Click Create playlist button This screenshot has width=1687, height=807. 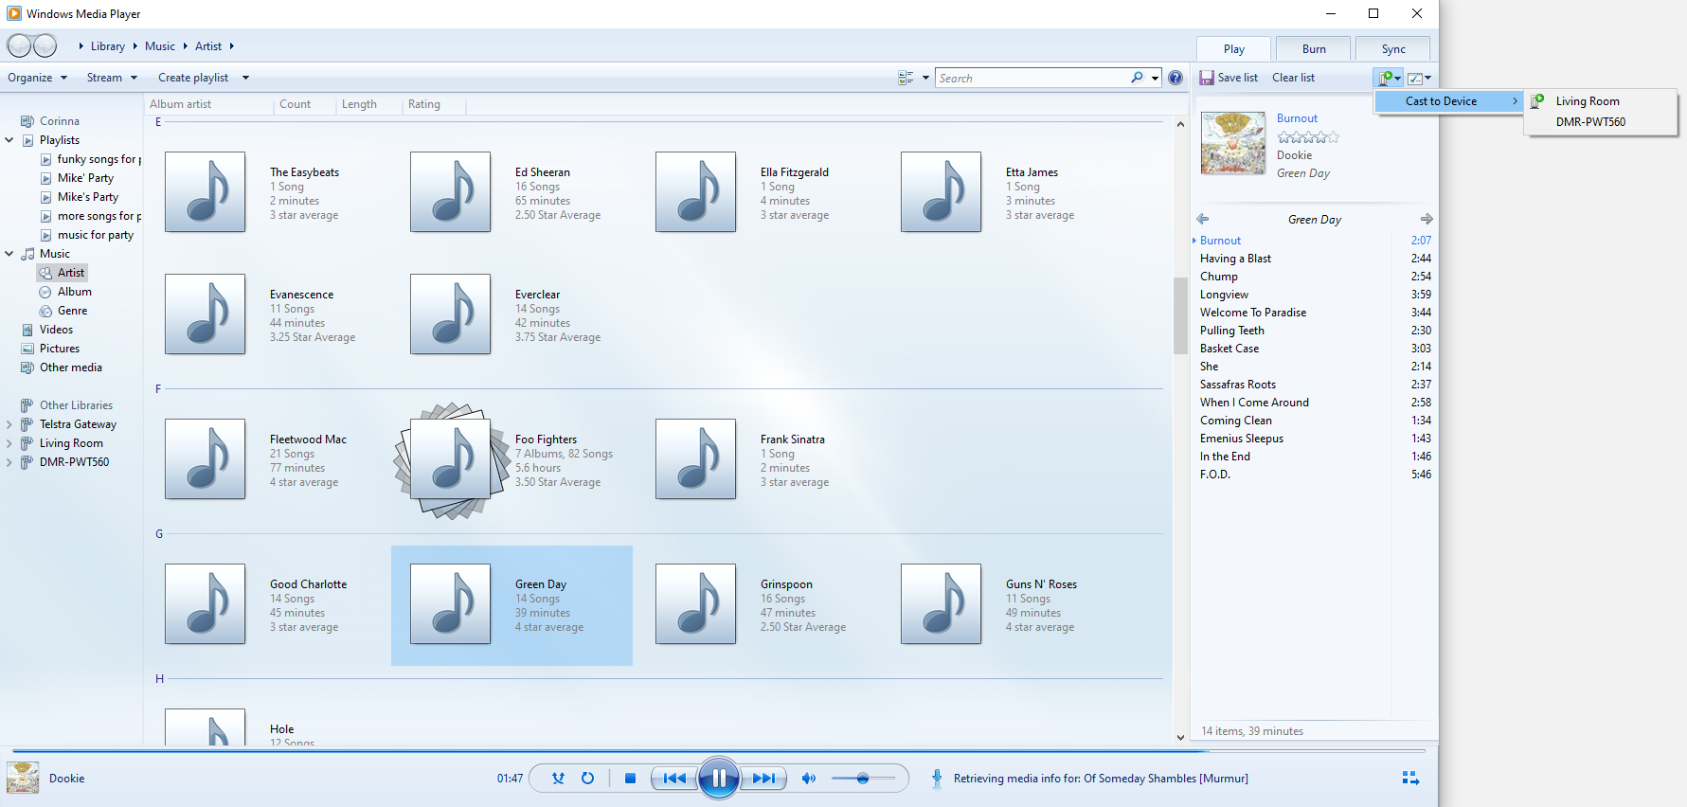coord(193,78)
